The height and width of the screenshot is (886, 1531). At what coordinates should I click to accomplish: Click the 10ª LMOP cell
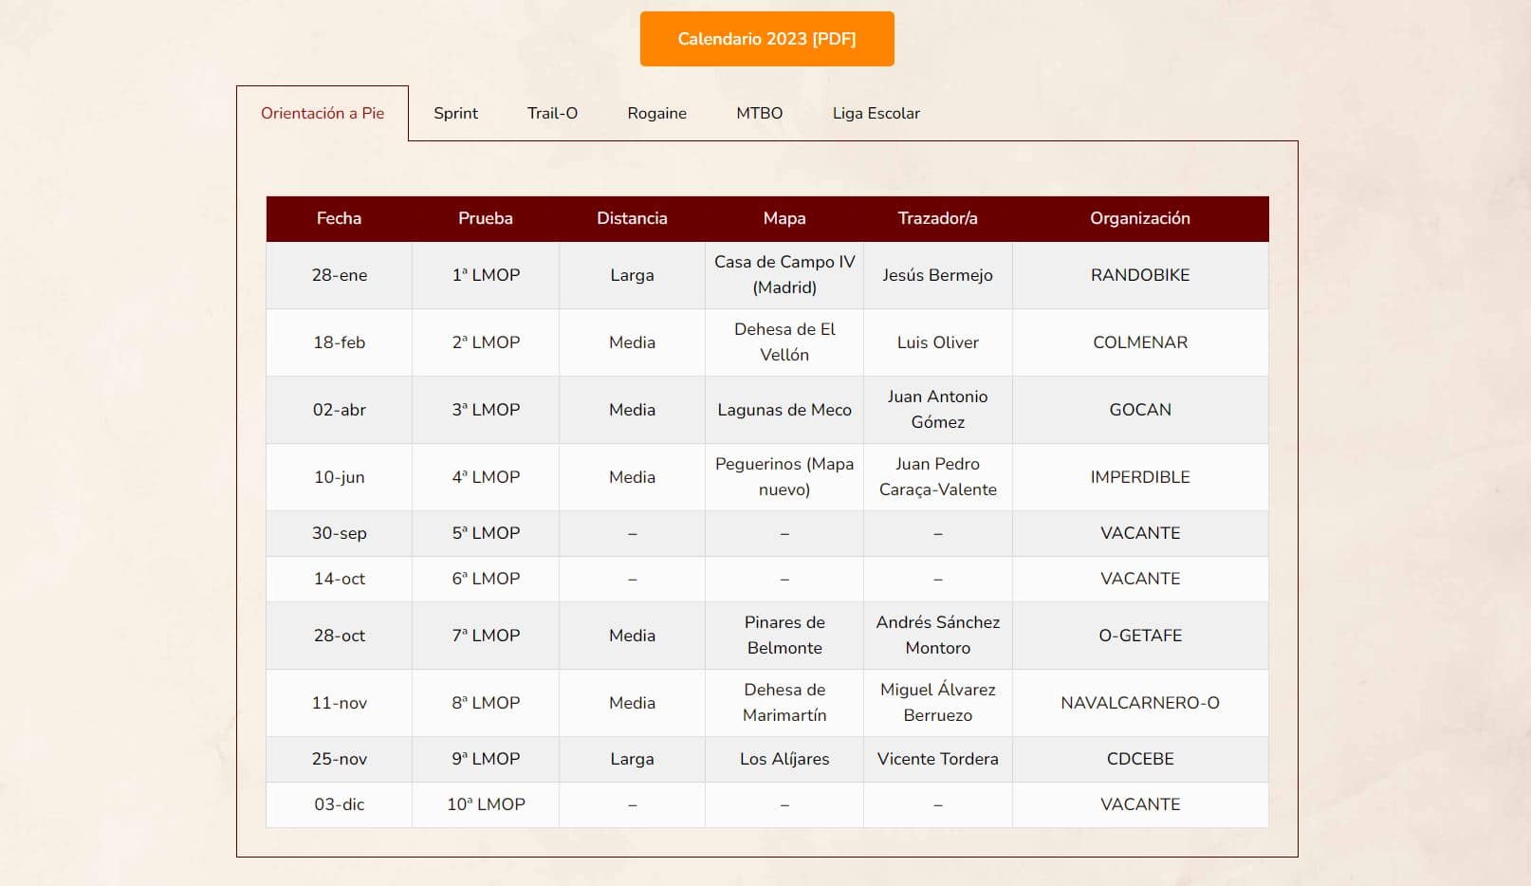click(485, 804)
